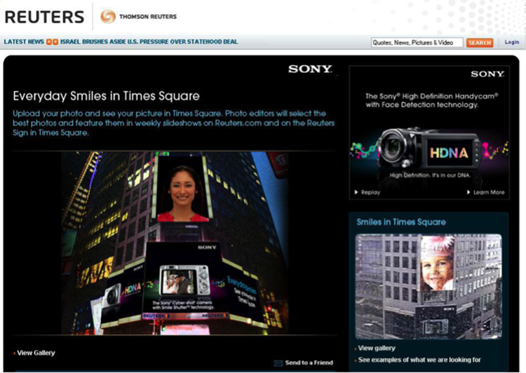Click the Everyday Smiles in Times Square heading
The image size is (526, 373).
107,96
